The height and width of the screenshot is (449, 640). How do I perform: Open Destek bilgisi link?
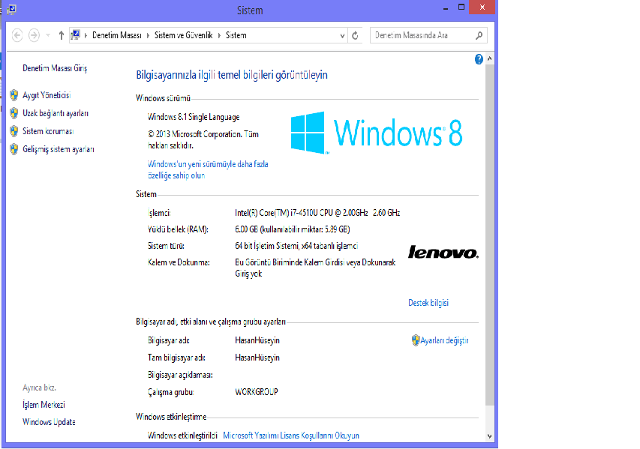pyautogui.click(x=428, y=303)
